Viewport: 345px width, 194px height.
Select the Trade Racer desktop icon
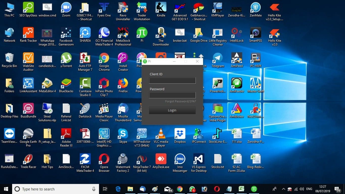pyautogui.click(x=28, y=161)
